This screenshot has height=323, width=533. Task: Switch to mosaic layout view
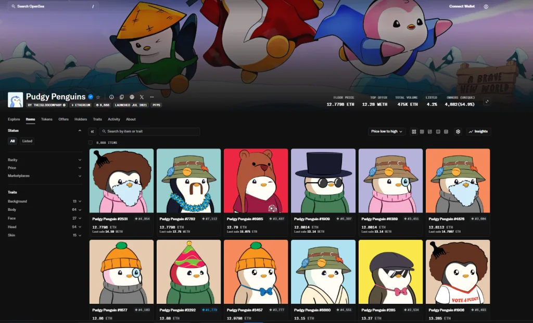pos(430,132)
